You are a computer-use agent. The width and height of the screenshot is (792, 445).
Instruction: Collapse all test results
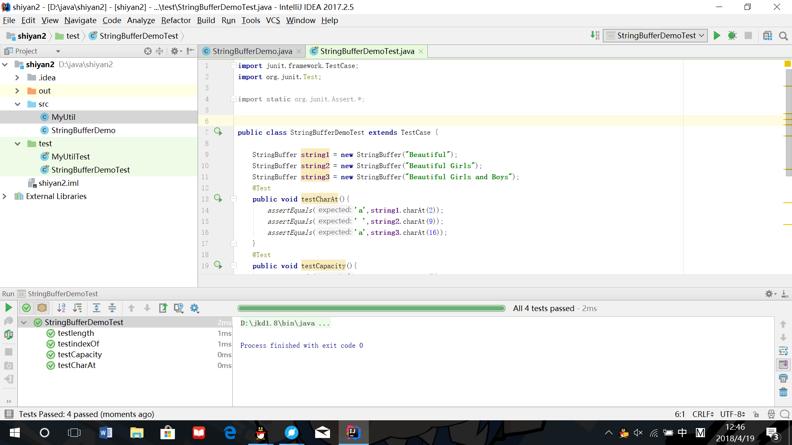click(112, 308)
